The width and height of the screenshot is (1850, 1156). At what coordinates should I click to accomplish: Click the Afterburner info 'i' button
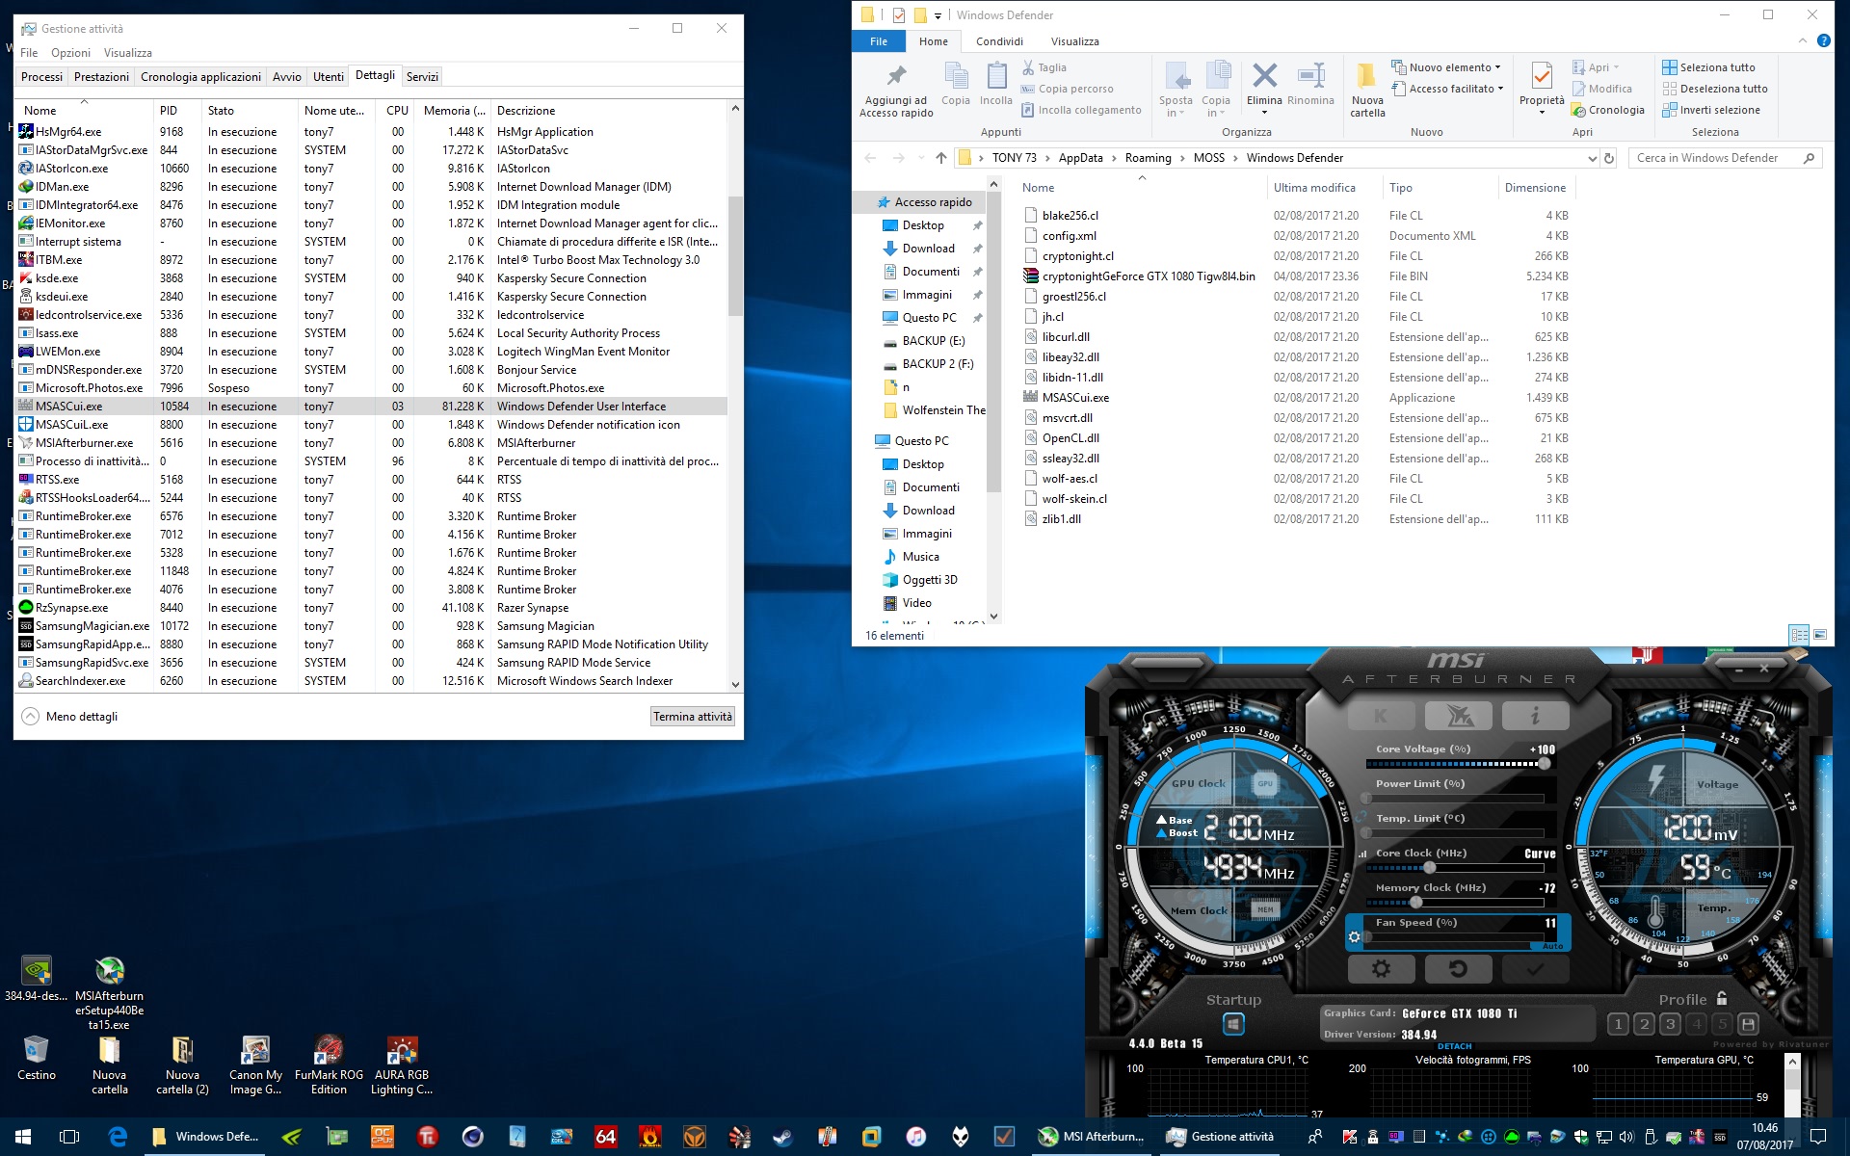click(1535, 716)
